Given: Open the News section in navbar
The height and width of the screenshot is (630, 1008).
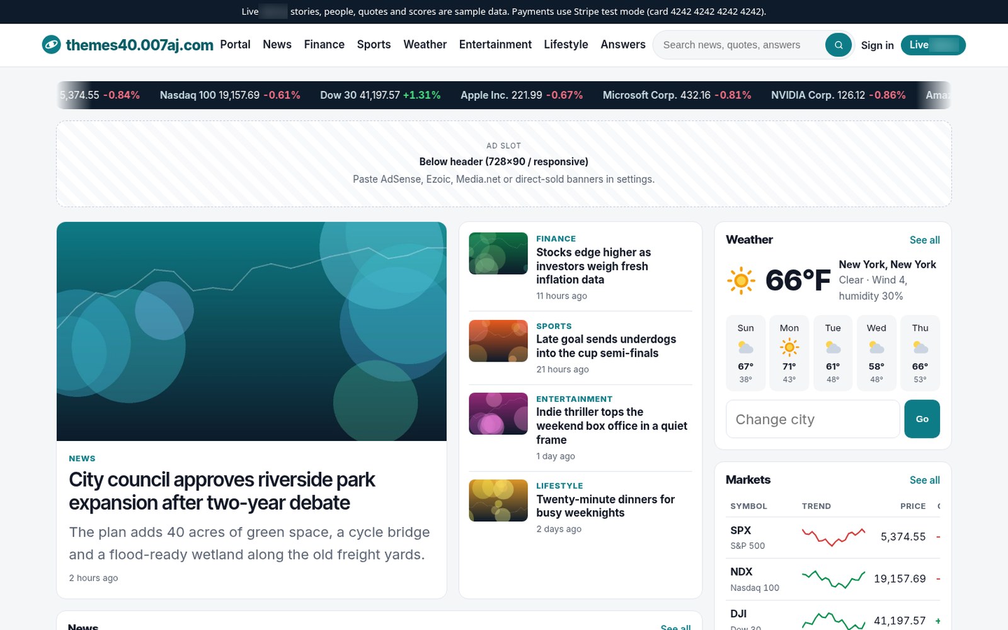Looking at the screenshot, I should point(277,45).
